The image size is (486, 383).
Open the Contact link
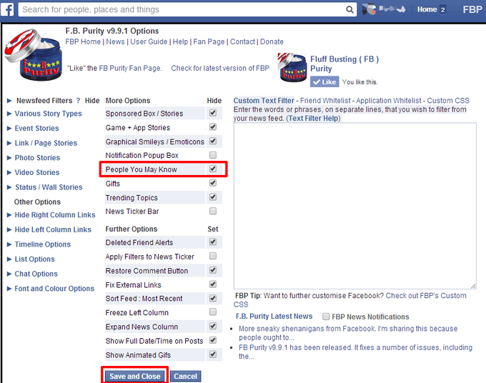coord(242,42)
